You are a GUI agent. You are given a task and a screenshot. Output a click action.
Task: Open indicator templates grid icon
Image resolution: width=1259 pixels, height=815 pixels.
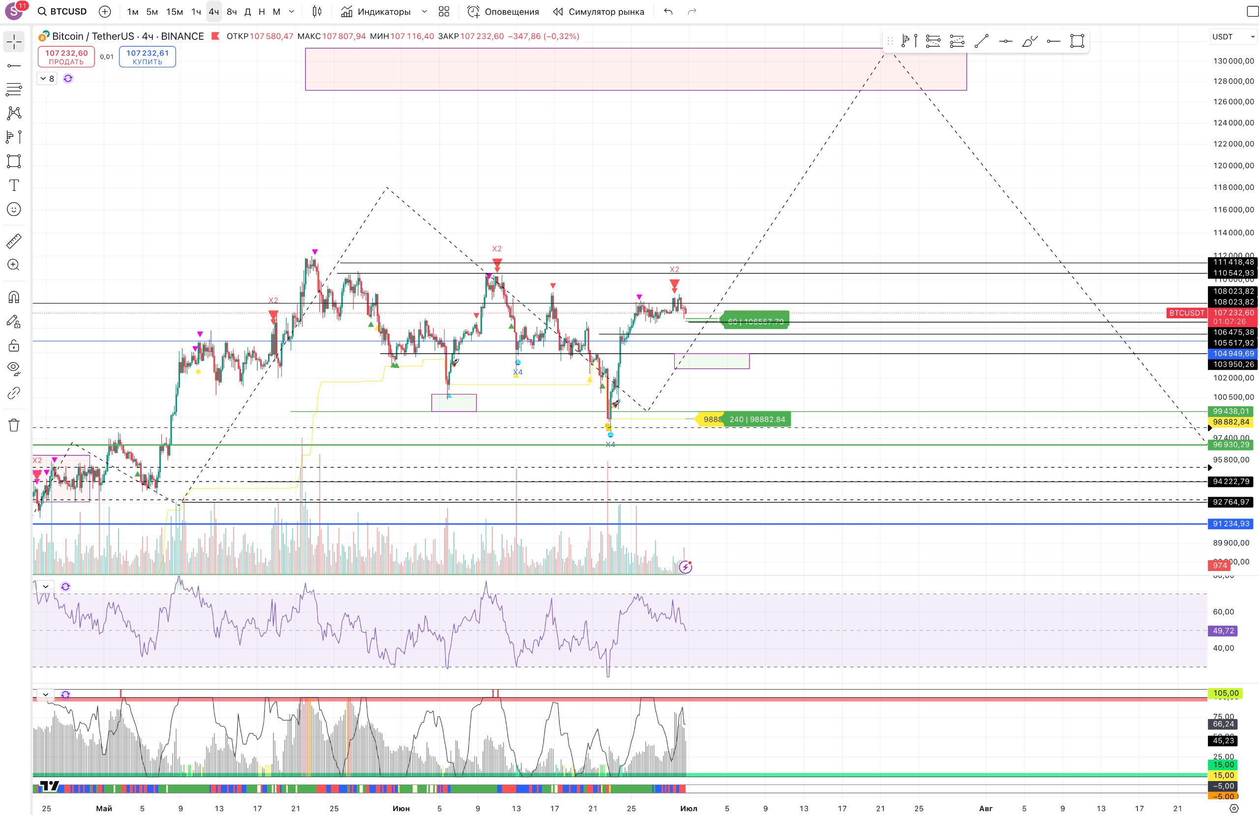pos(444,11)
